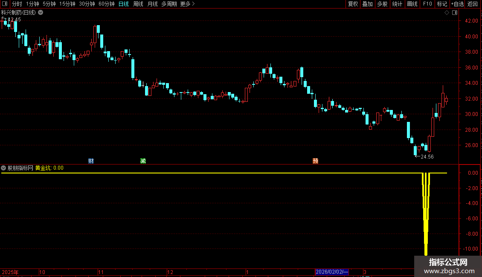
Task: Select the 30分钟 period tab
Action: click(x=87, y=4)
